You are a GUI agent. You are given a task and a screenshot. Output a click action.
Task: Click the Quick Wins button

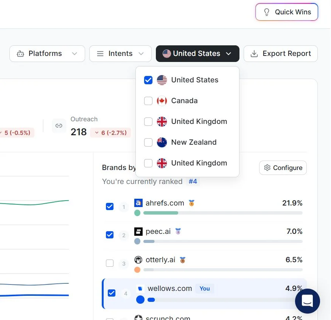point(286,12)
